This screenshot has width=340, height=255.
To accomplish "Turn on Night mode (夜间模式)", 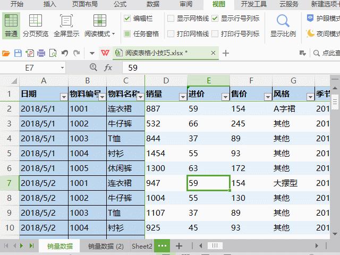I will pyautogui.click(x=323, y=33).
